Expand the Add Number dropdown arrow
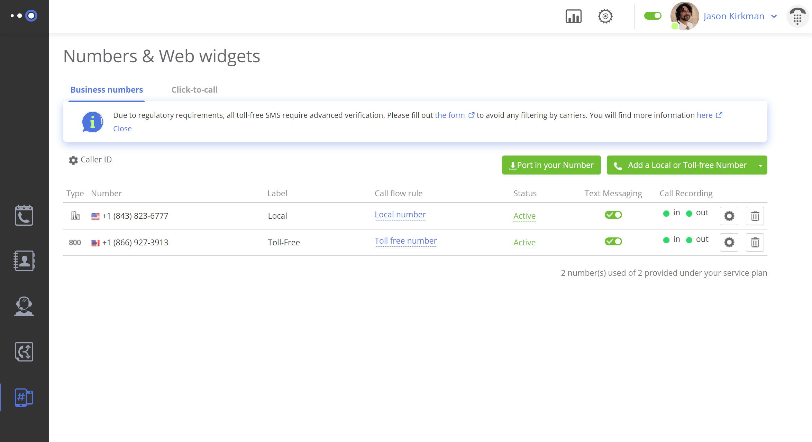 click(x=760, y=165)
